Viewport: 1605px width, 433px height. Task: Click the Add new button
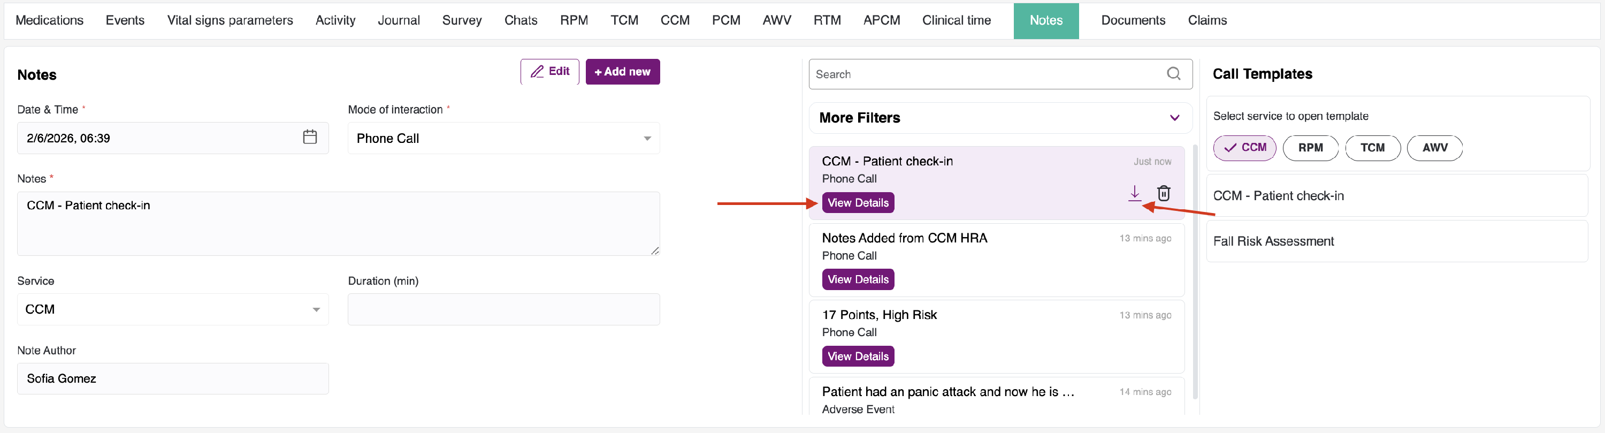tap(622, 72)
